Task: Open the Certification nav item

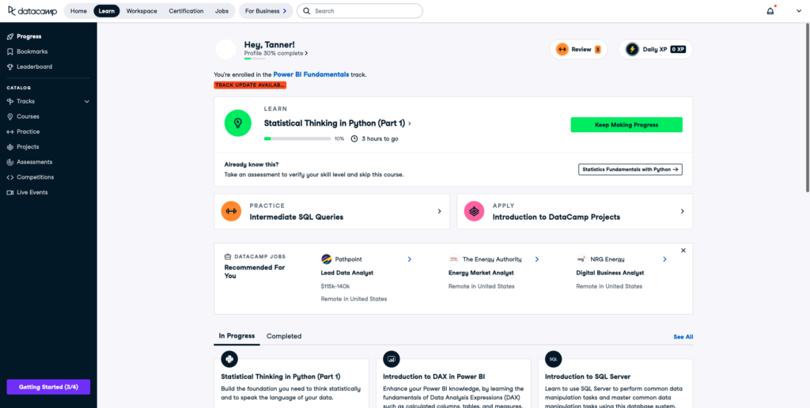Action: 186,11
